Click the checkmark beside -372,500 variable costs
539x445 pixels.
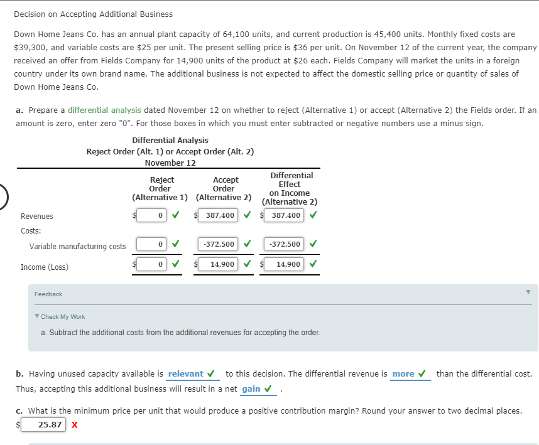coord(247,244)
